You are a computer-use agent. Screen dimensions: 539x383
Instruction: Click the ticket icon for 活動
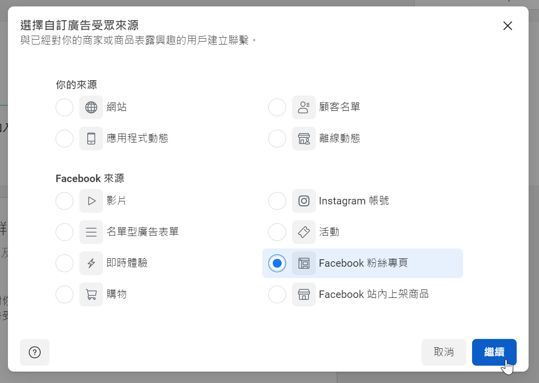click(x=304, y=232)
